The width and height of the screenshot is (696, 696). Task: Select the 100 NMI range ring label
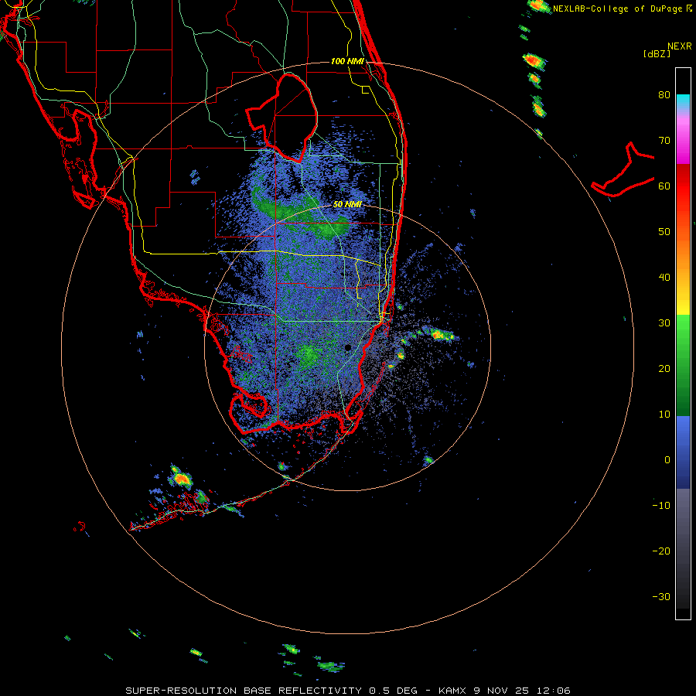[x=347, y=61]
